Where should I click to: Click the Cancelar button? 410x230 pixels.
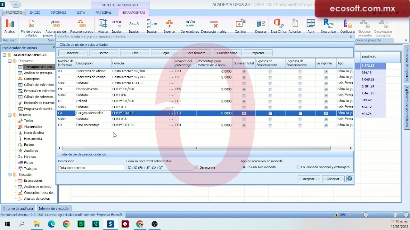click(333, 179)
